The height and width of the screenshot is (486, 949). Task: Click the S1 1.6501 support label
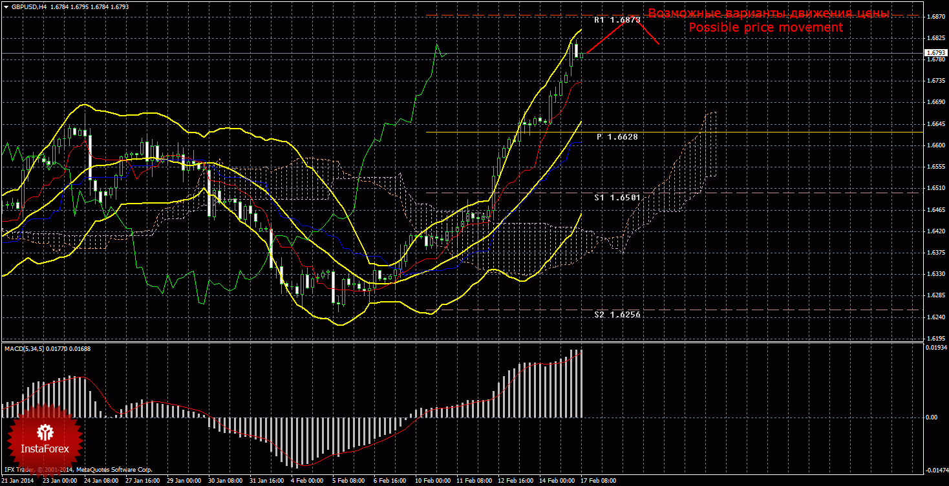[x=617, y=196]
